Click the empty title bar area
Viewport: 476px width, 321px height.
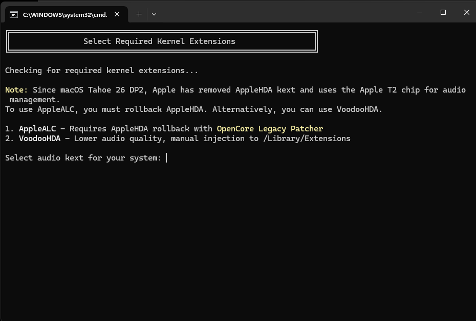[282, 12]
